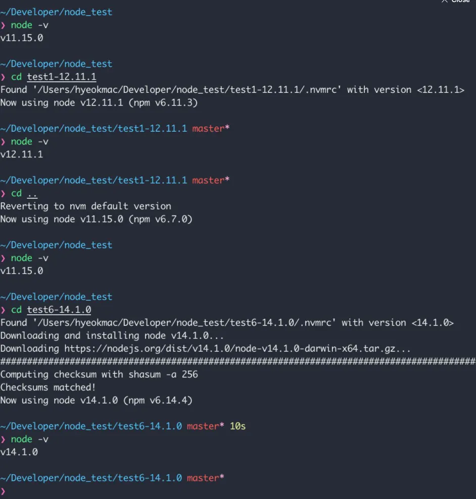Click the nodejs.org download URL text
This screenshot has width=476, height=499.
click(x=237, y=349)
